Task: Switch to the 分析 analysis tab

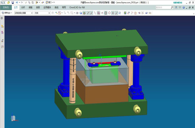Action: pos(23,7)
